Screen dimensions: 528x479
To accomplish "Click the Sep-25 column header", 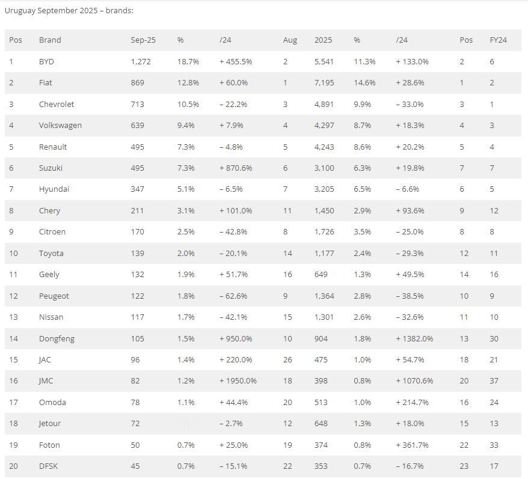I will (143, 40).
